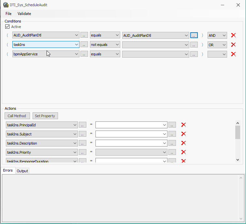Click the taskIns.PrincipalId value input field

131,125
